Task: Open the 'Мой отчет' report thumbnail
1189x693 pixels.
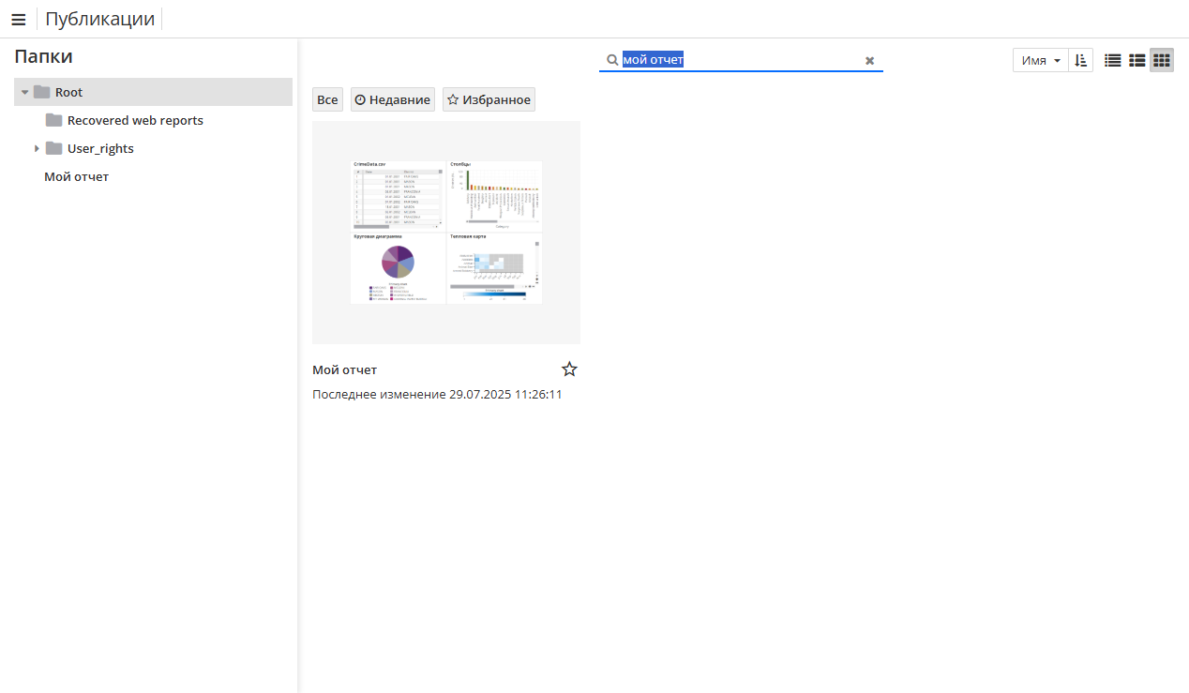Action: pos(446,232)
